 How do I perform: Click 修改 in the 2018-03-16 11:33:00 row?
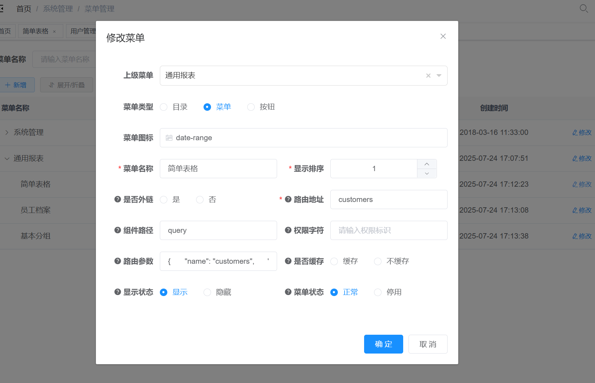pos(582,132)
